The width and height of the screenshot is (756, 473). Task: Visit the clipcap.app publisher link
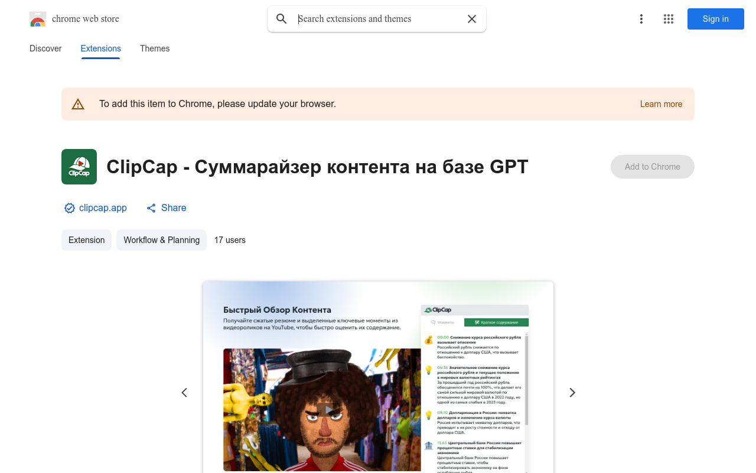point(103,208)
